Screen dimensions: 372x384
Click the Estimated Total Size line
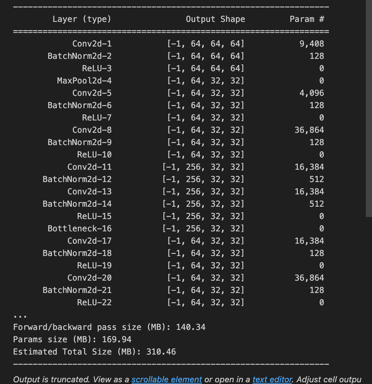click(94, 352)
